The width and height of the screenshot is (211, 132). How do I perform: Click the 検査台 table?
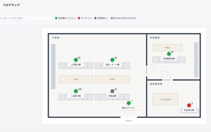click(167, 48)
